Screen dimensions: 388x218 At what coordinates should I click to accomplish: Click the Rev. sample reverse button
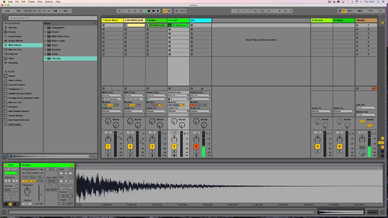[x=40, y=177]
